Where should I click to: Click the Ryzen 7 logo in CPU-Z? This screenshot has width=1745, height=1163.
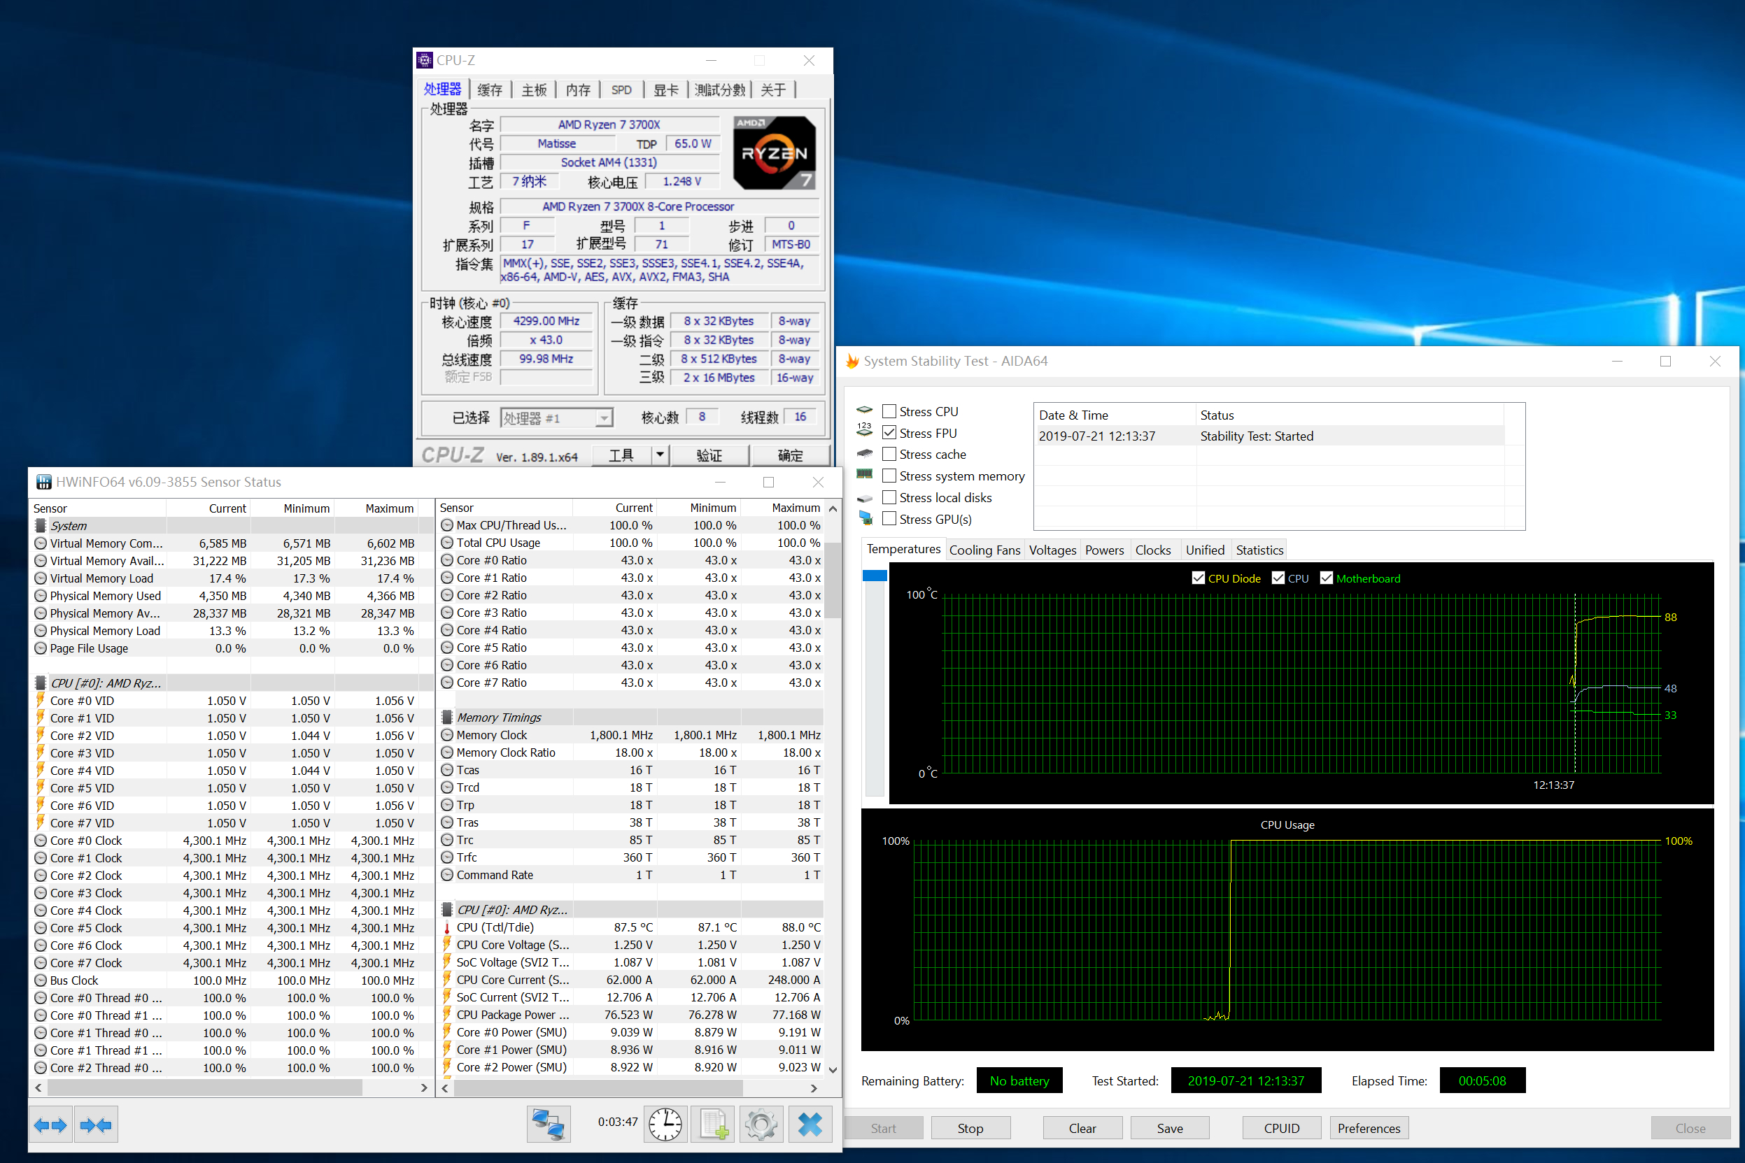point(775,152)
